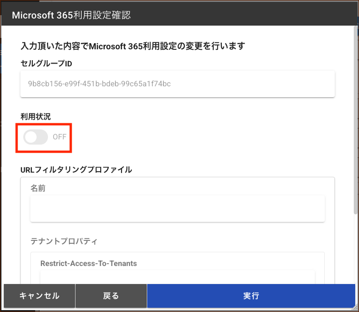Click the セルグループID input field

click(177, 84)
